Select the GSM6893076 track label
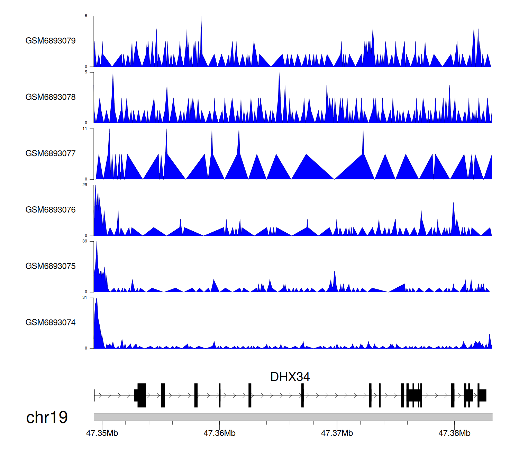This screenshot has width=519, height=457. point(51,210)
